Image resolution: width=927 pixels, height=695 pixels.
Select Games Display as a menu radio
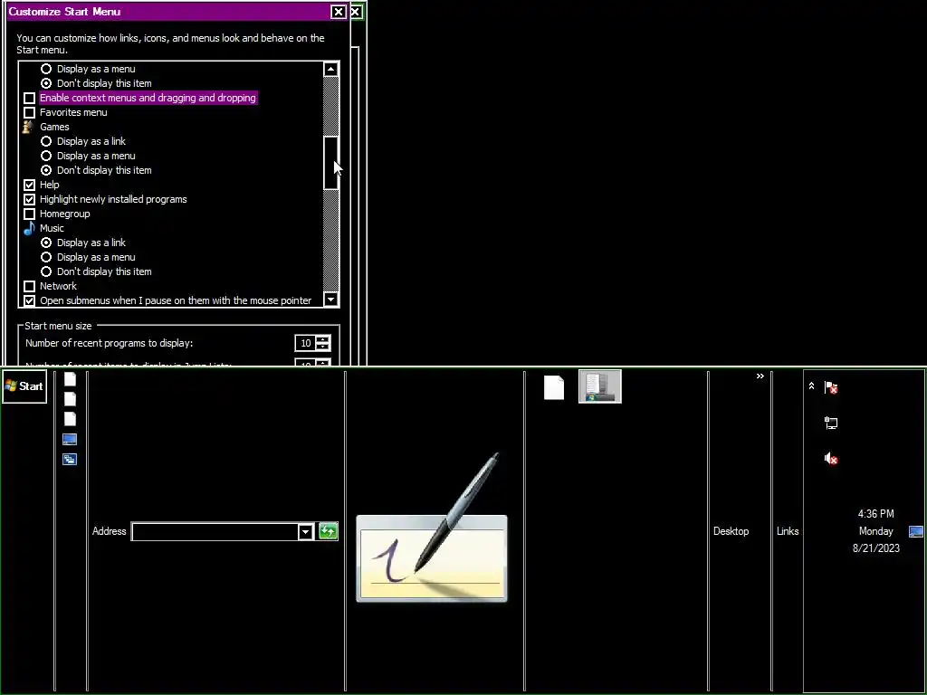[x=46, y=156]
